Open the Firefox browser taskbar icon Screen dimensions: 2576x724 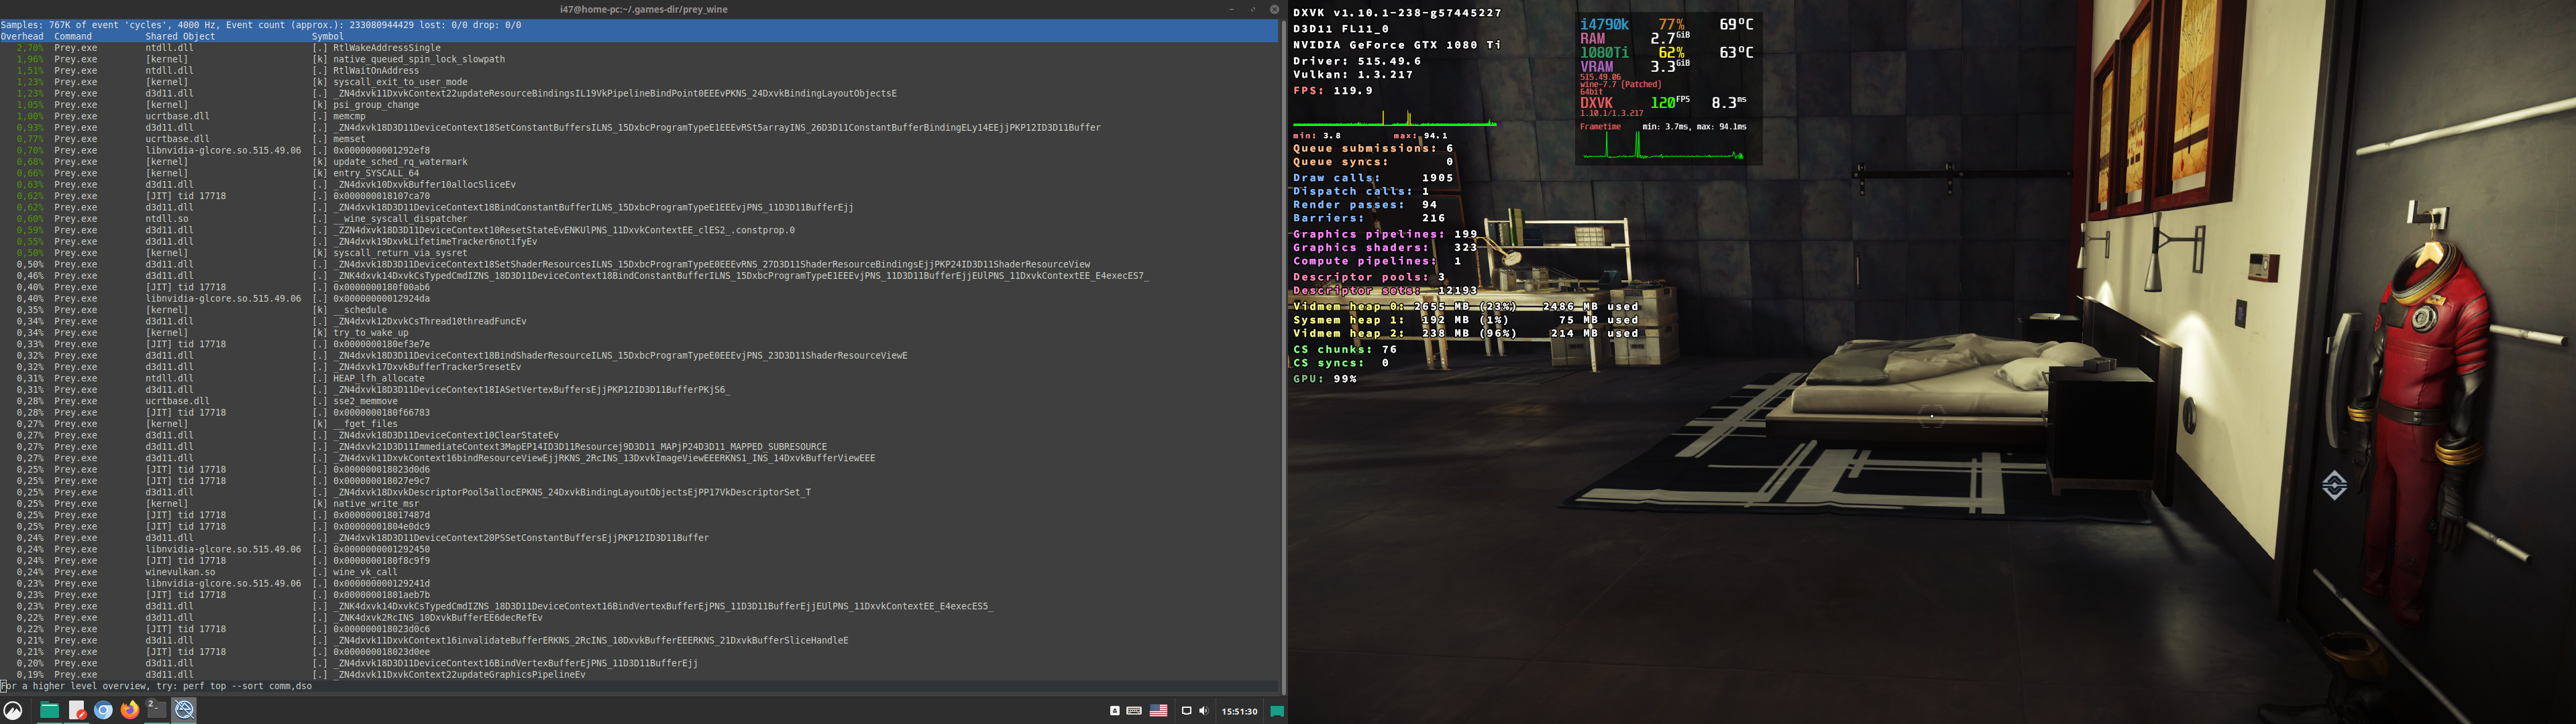click(130, 711)
